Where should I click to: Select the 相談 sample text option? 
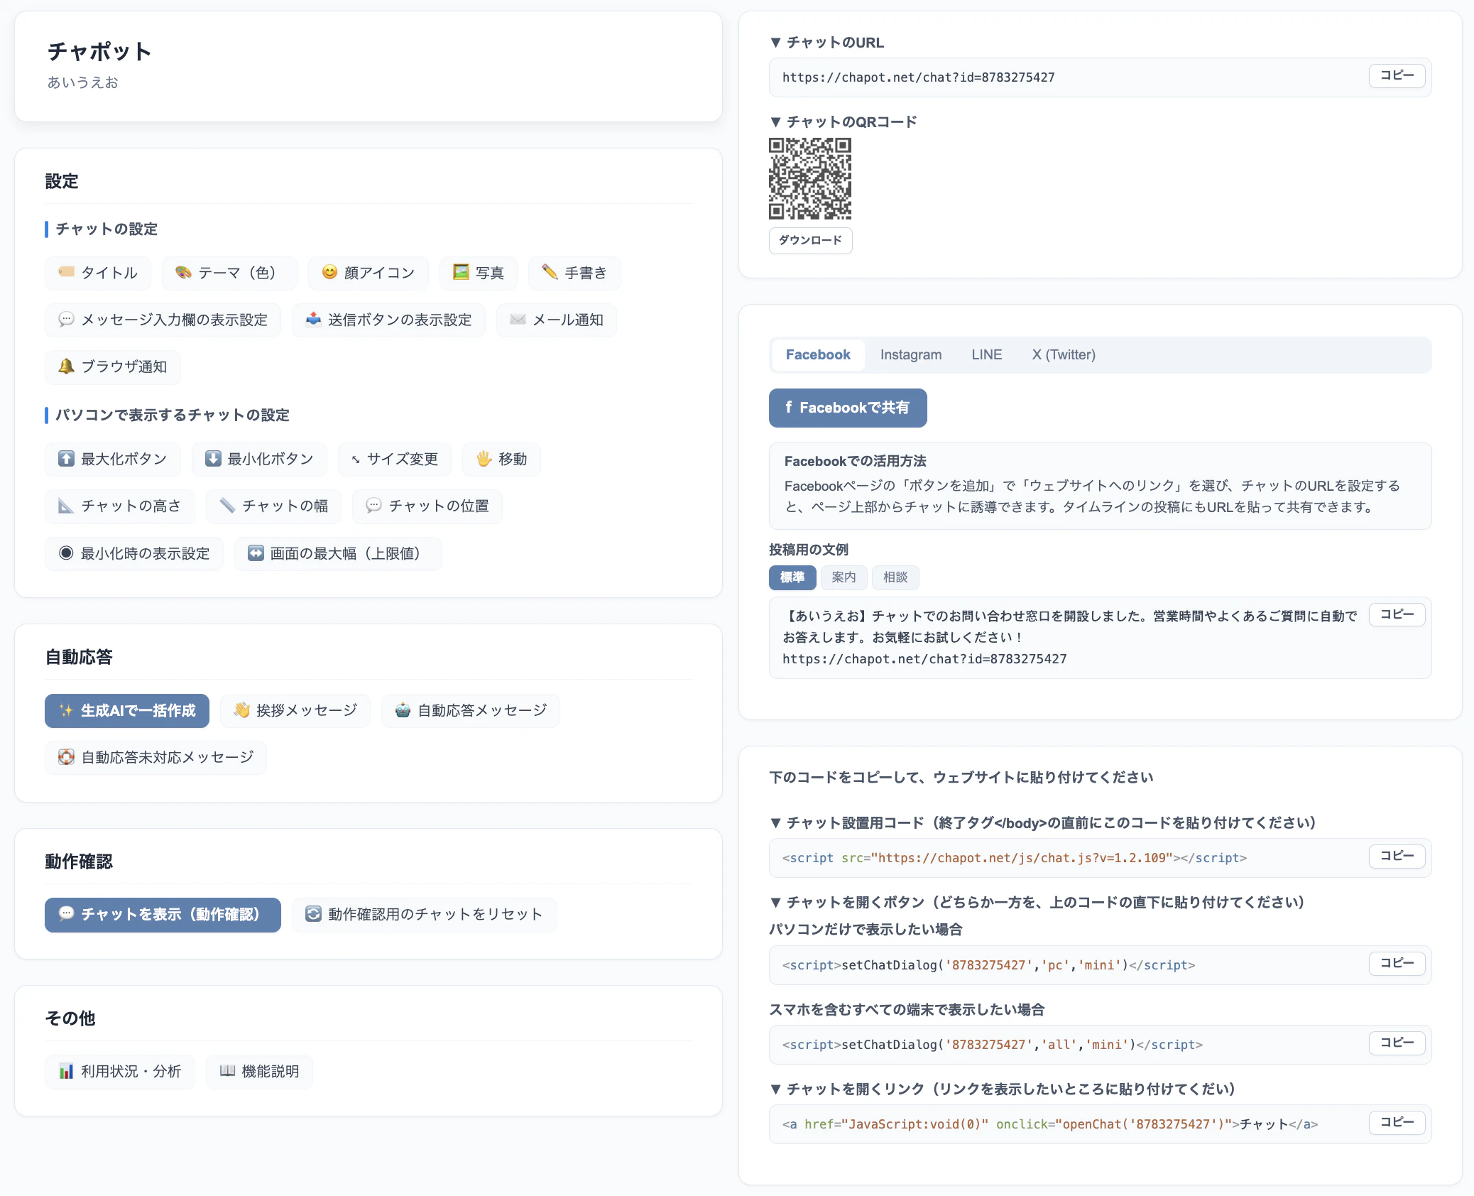tap(895, 577)
